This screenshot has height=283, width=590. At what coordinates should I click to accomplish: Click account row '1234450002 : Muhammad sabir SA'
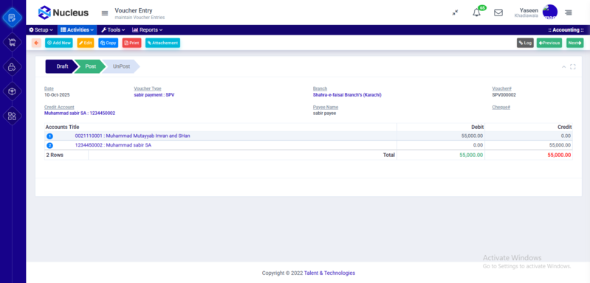coord(113,145)
